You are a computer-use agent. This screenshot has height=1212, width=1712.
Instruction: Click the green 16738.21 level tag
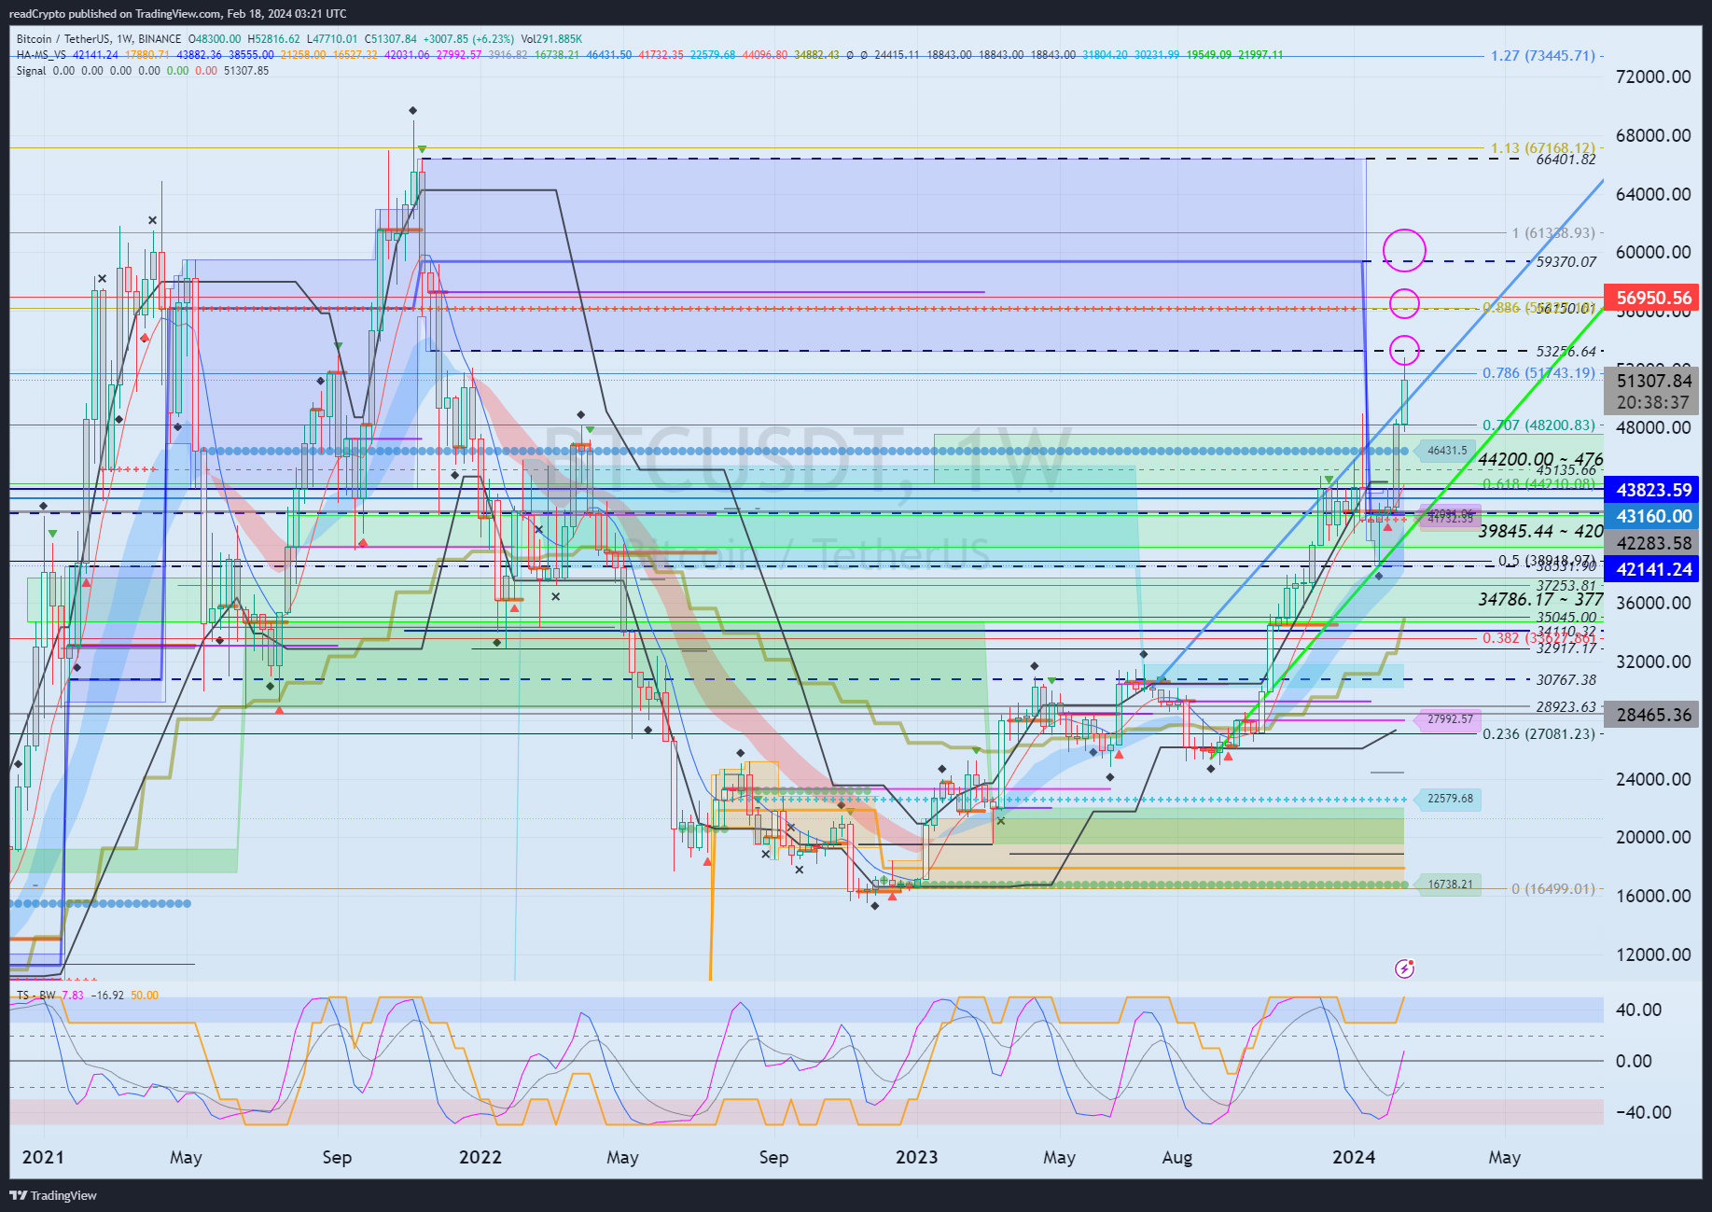[1450, 885]
